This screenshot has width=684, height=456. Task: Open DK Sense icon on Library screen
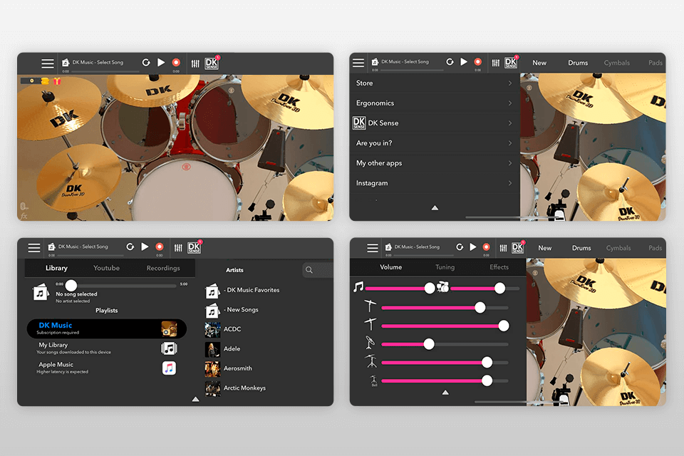click(194, 248)
